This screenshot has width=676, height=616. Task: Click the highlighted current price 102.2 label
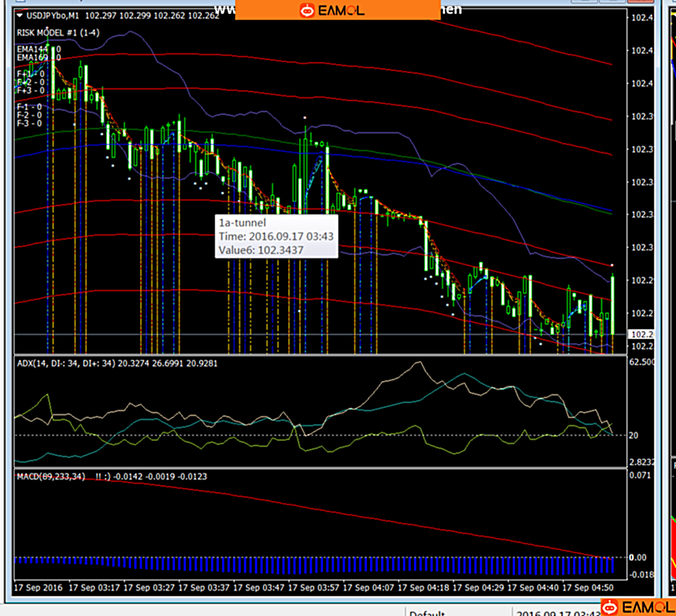pyautogui.click(x=640, y=334)
